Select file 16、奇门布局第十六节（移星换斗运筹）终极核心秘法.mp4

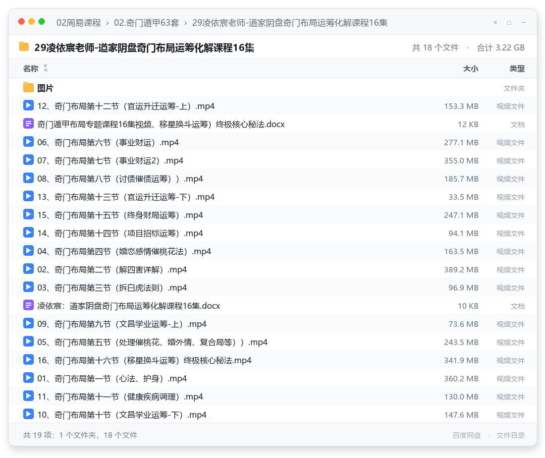[144, 361]
